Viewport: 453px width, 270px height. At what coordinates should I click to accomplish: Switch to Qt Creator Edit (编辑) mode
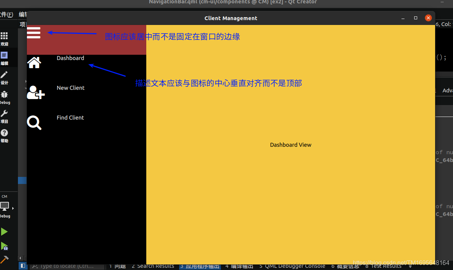click(4, 58)
